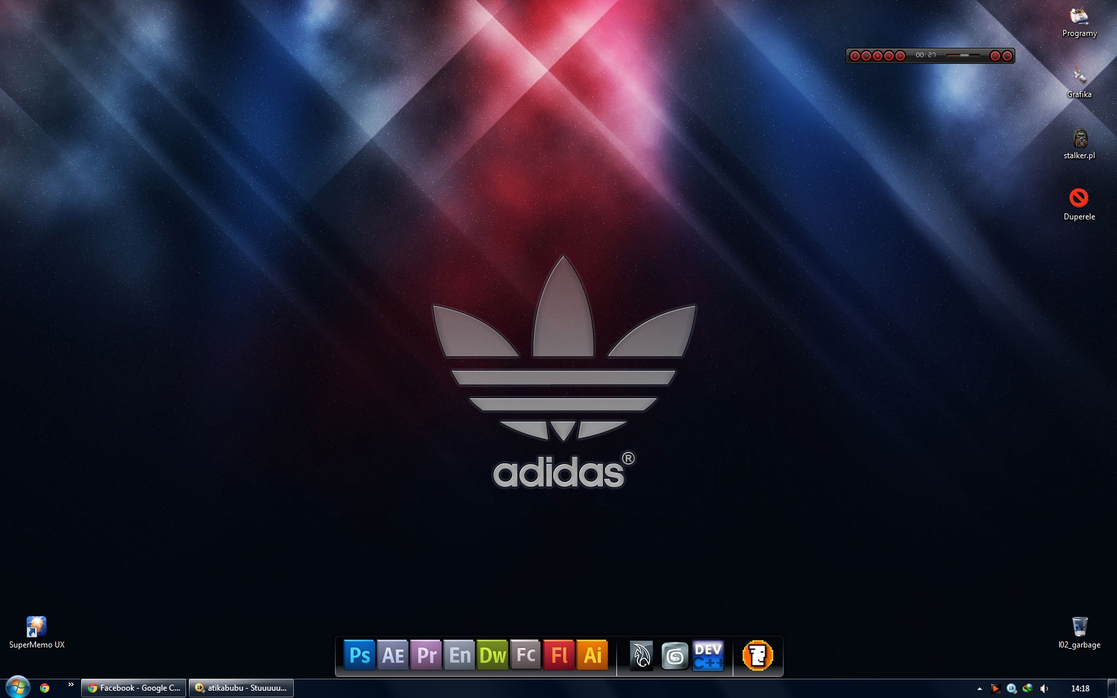This screenshot has width=1117, height=698.
Task: Click the 00:23 time display
Action: click(x=926, y=55)
